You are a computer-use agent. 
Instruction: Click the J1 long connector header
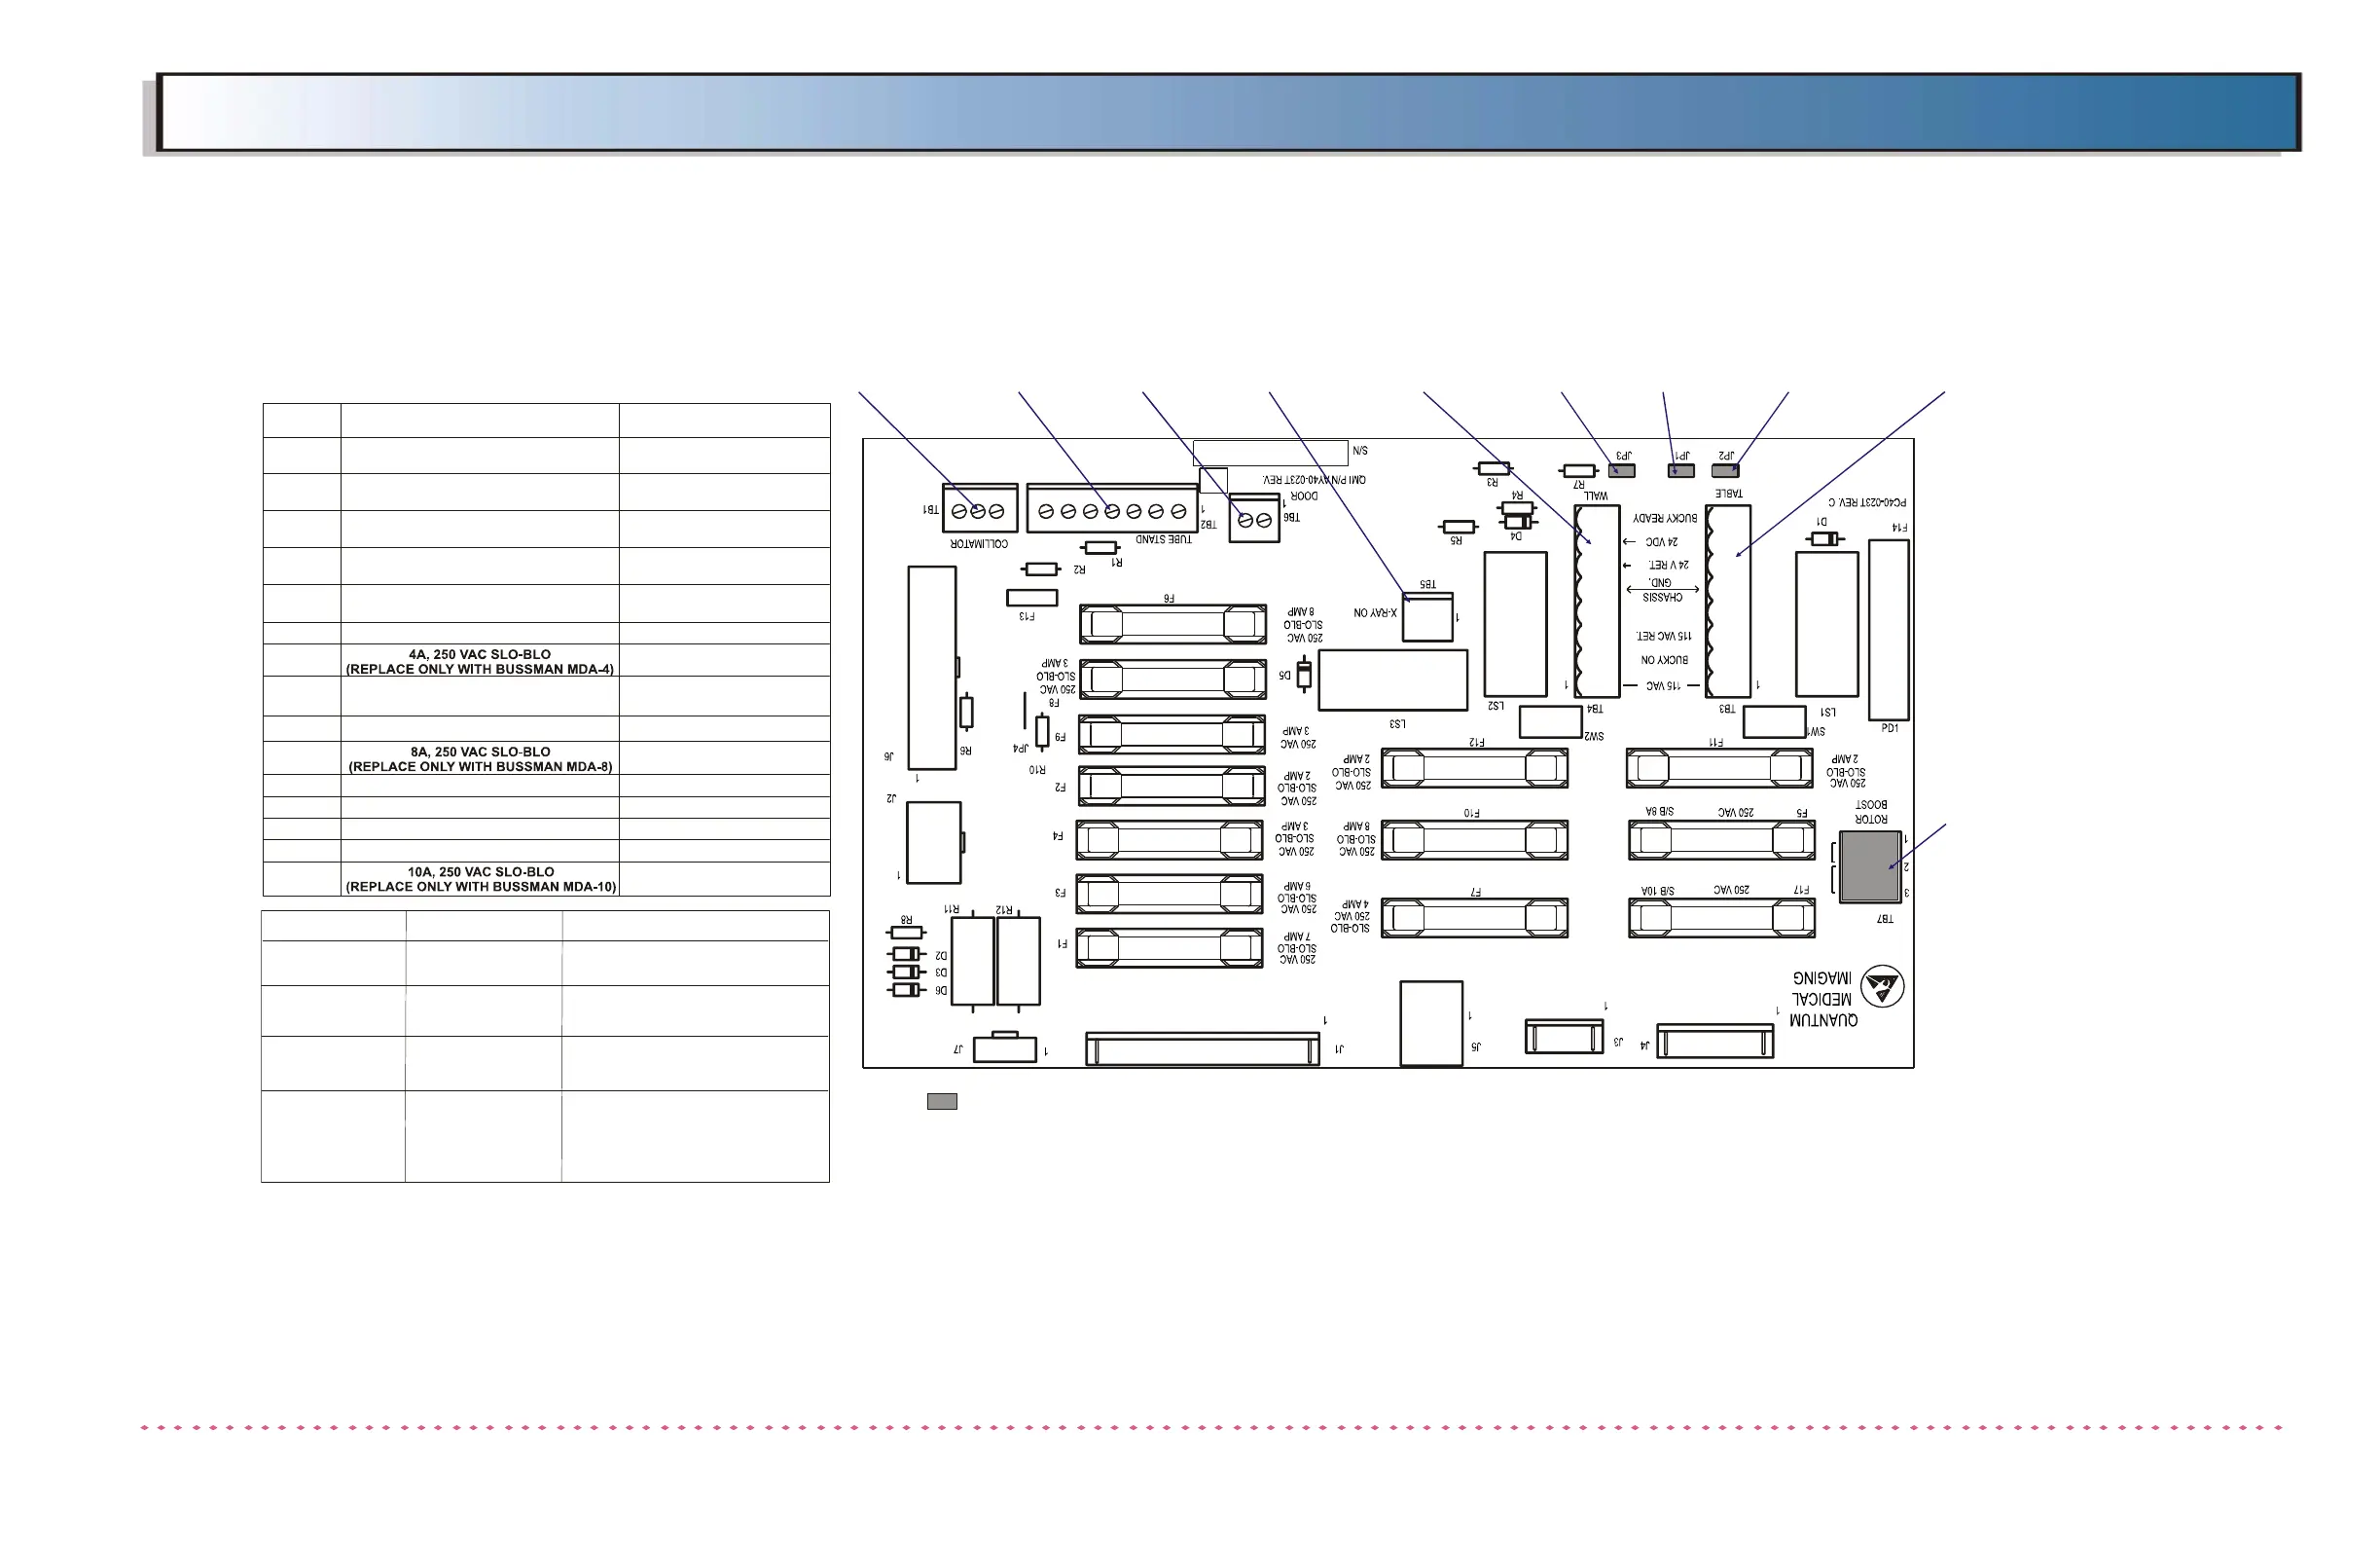coord(1202,1049)
